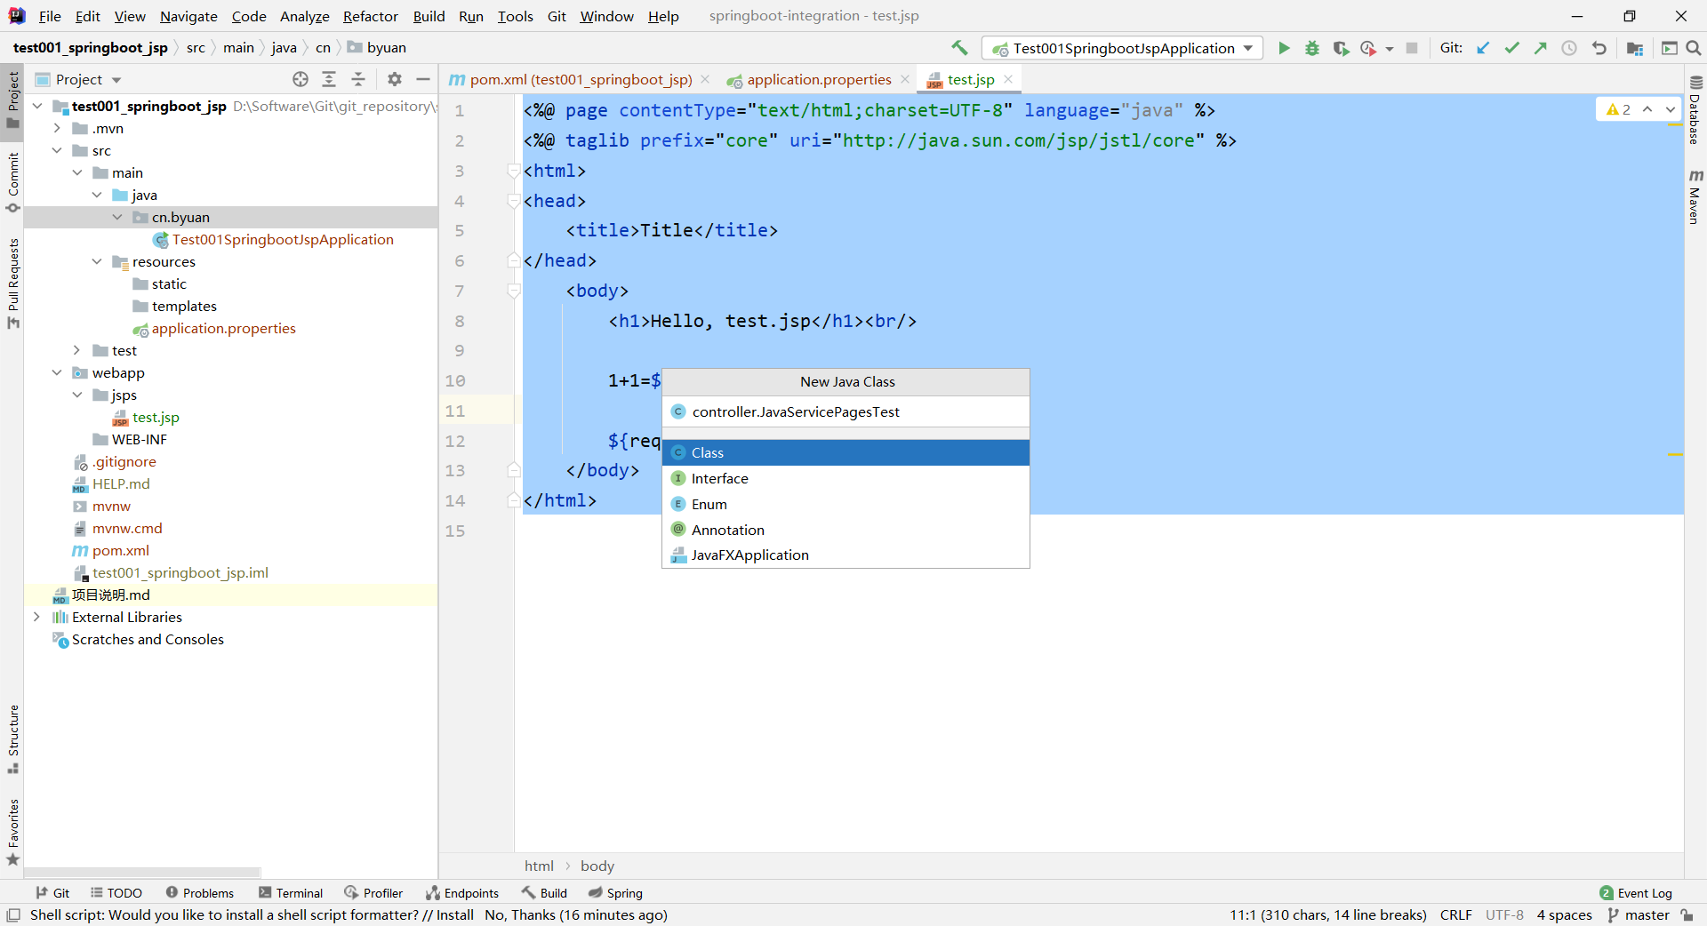Rollback changes with the undo arrow icon
1707x926 pixels.
coord(1599,48)
